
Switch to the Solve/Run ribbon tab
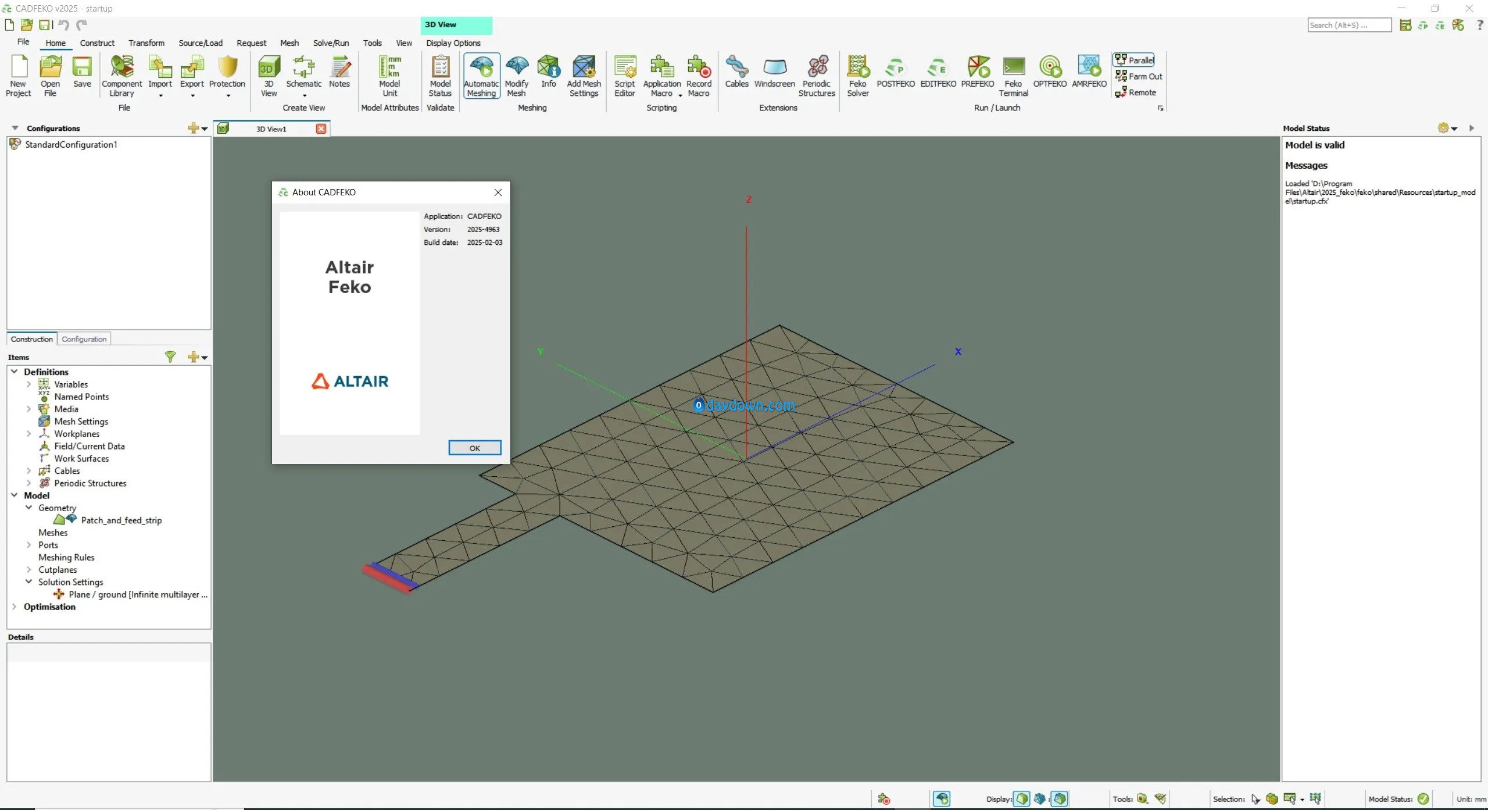331,43
